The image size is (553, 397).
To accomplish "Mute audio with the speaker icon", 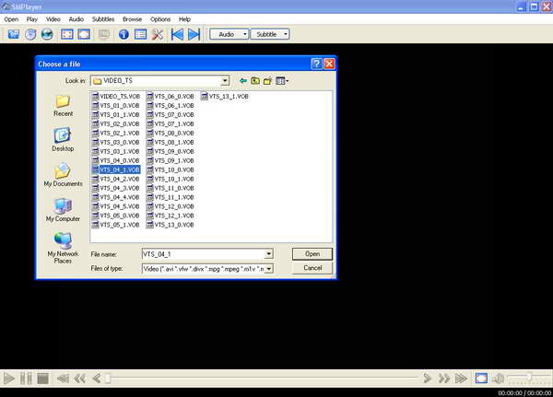I will (x=498, y=379).
